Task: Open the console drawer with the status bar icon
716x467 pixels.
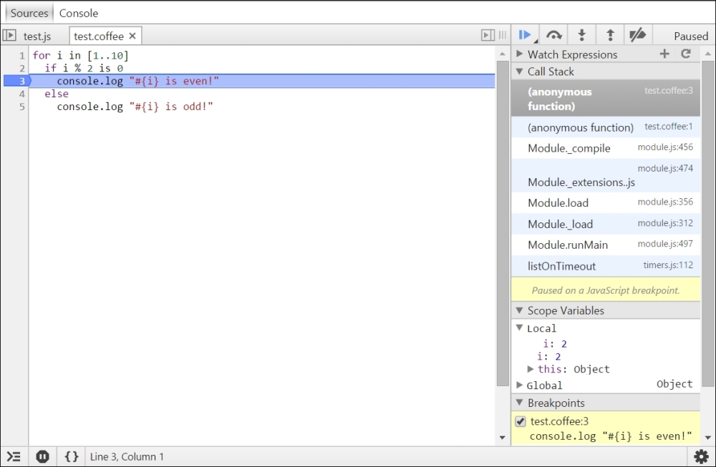Action: 14,456
